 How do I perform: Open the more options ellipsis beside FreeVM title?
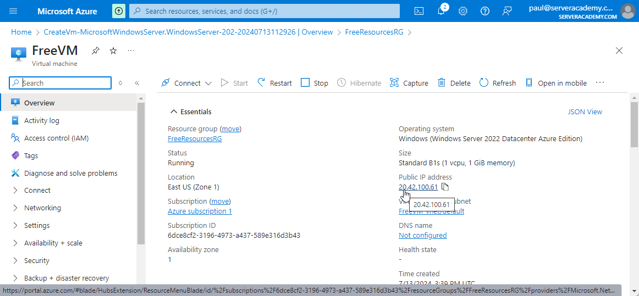click(130, 51)
